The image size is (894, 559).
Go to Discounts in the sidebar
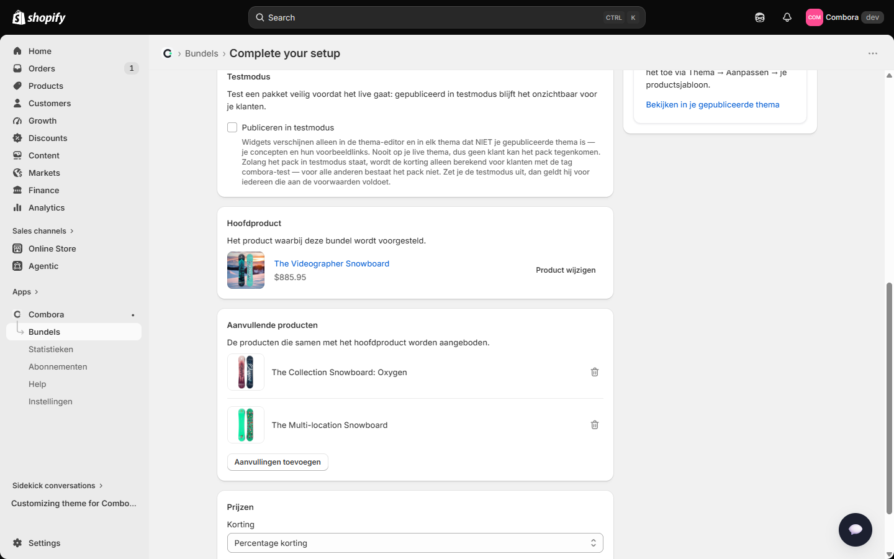click(48, 139)
